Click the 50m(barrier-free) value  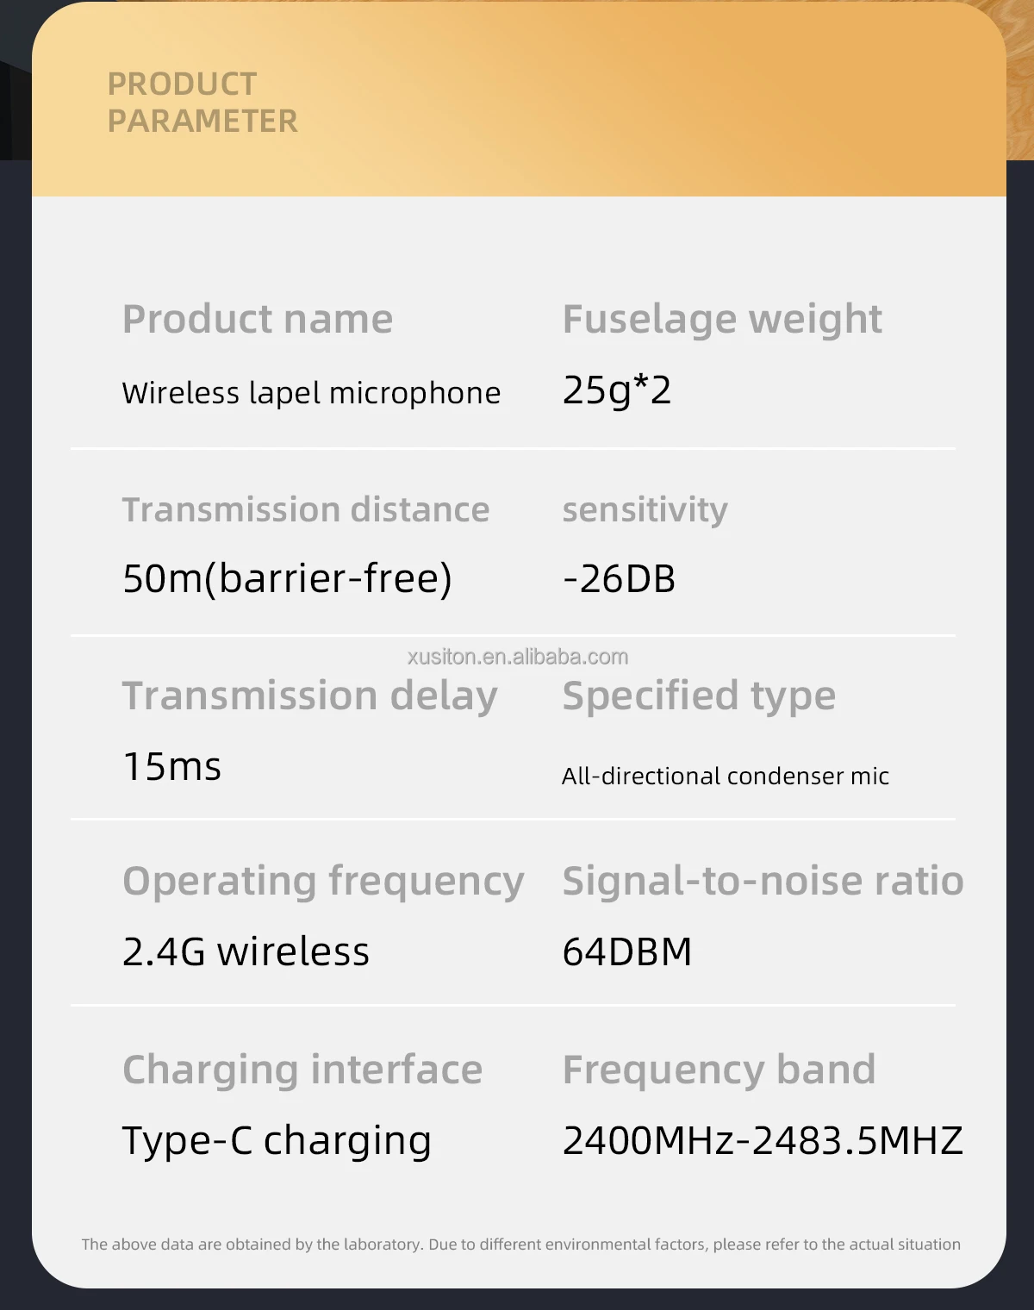tap(287, 578)
